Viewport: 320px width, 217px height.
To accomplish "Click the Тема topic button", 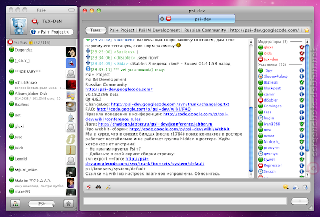I will click(95, 30).
